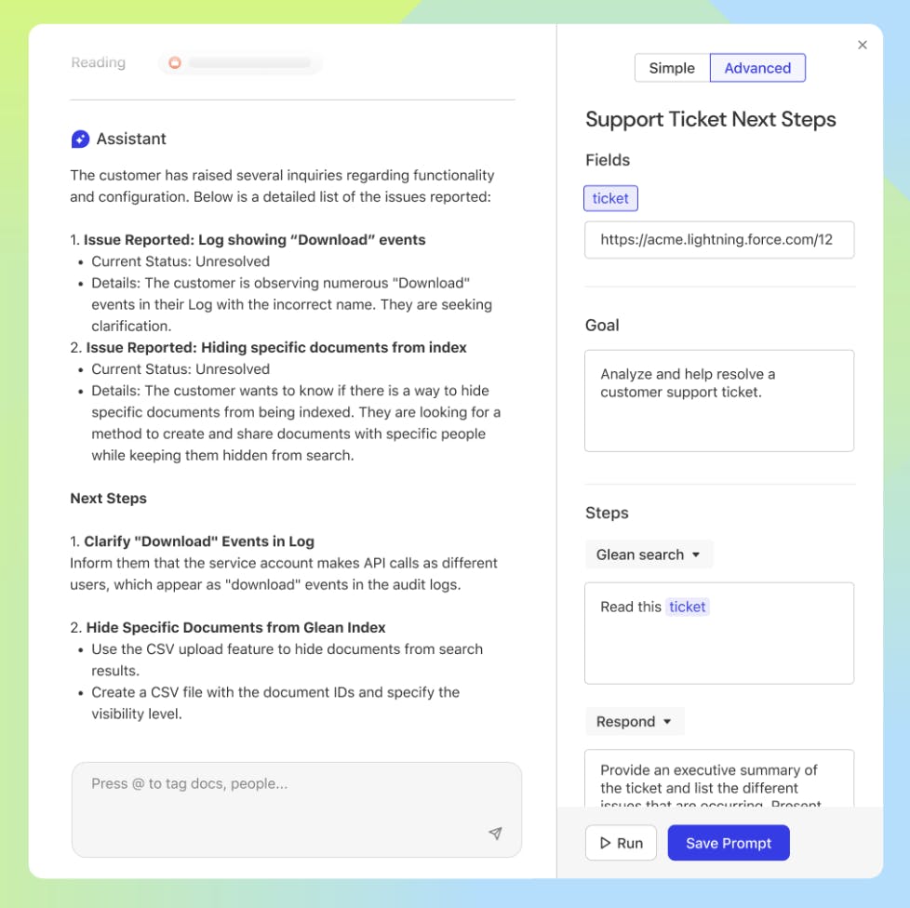This screenshot has width=910, height=908.
Task: Click the Support Ticket Next Steps title
Action: [x=710, y=119]
